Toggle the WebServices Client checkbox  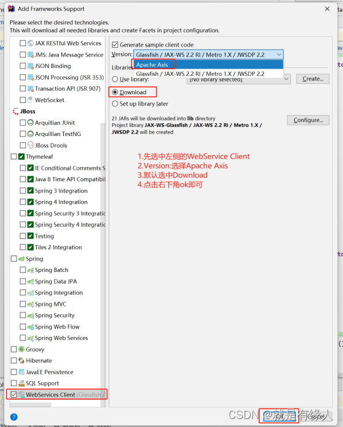[x=13, y=395]
